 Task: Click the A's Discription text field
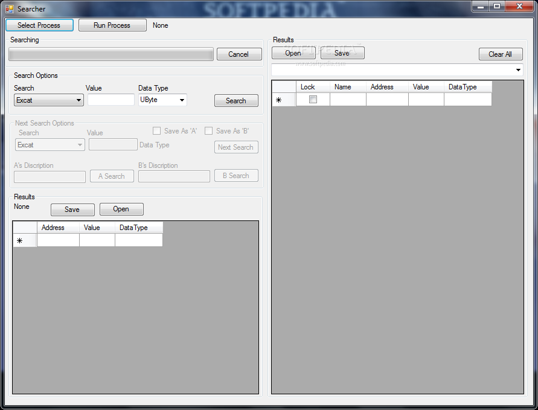pos(50,177)
